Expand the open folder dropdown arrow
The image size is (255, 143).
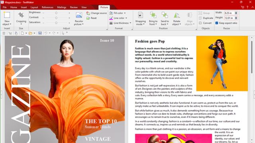[34, 33]
